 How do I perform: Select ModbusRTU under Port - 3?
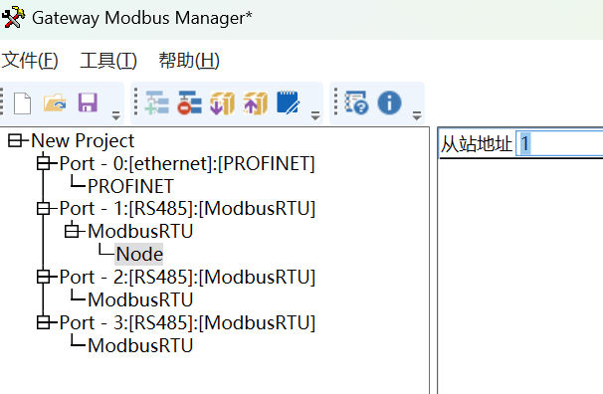pos(140,345)
